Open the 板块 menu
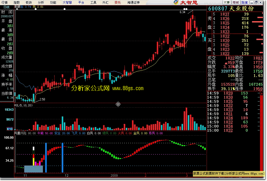The width and height of the screenshot is (267, 181). tap(29, 2)
